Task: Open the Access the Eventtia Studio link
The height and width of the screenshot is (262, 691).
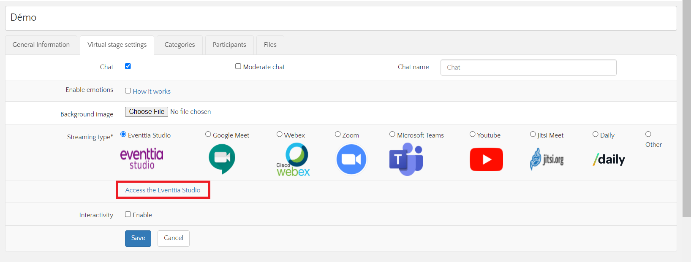Action: point(163,190)
